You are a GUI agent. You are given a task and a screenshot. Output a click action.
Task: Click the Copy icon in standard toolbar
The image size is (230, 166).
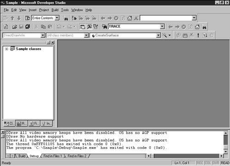[43, 27]
